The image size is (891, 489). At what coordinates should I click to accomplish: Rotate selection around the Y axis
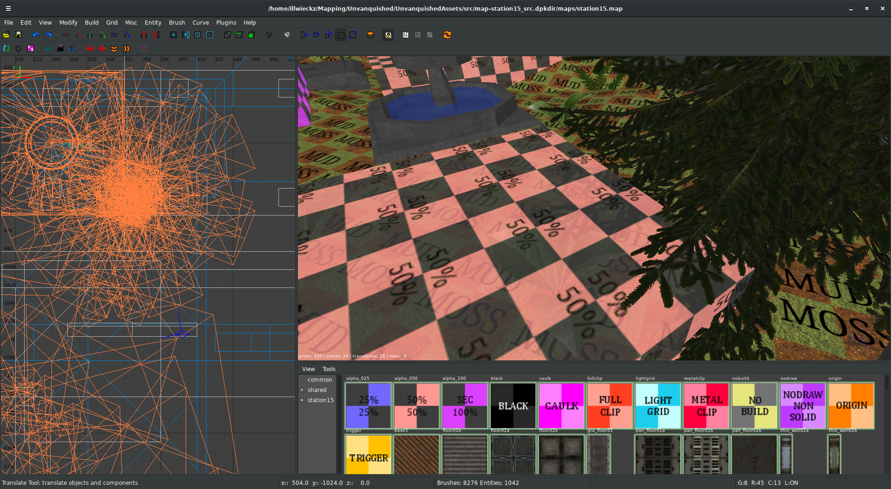point(102,35)
